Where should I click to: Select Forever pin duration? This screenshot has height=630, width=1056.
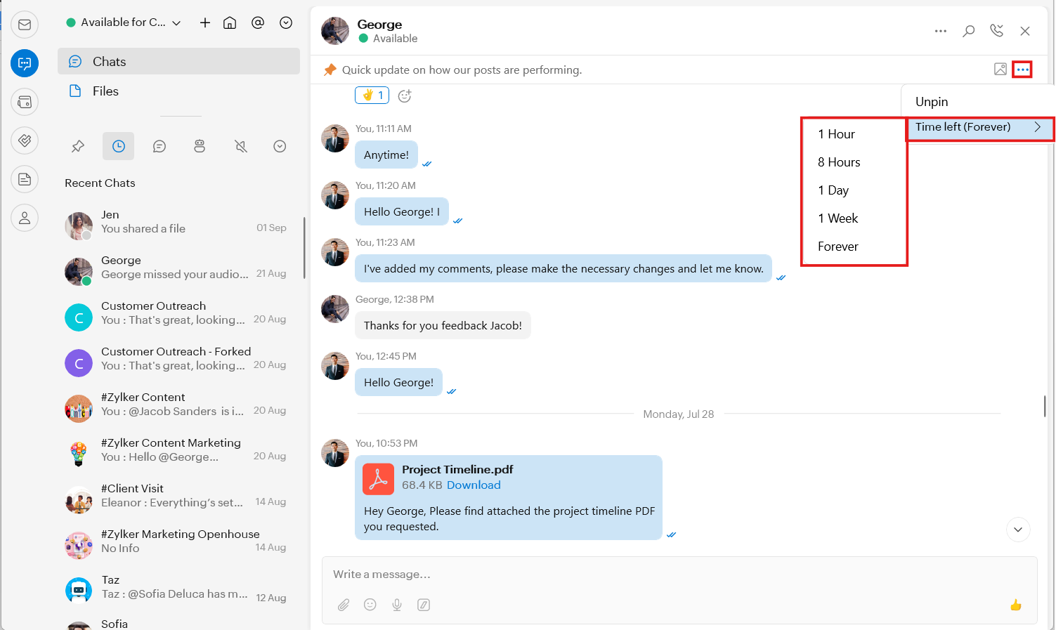coord(838,247)
